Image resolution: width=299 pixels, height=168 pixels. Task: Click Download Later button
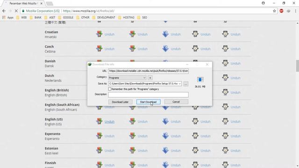pyautogui.click(x=120, y=102)
